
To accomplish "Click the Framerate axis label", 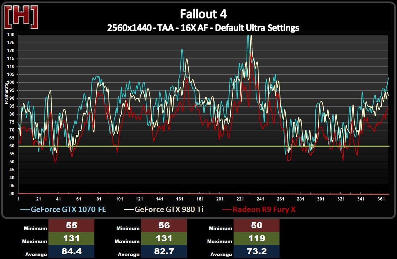I will pyautogui.click(x=7, y=93).
